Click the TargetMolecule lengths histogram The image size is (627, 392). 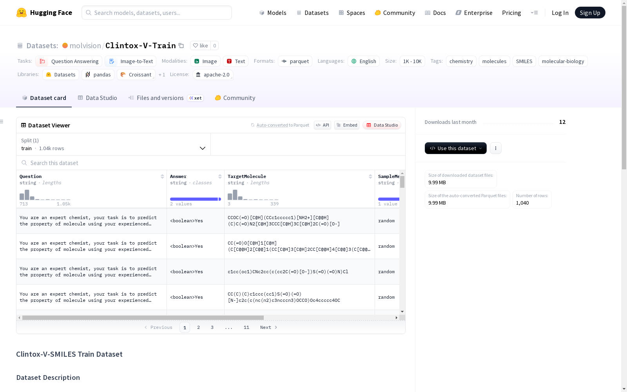pyautogui.click(x=253, y=195)
